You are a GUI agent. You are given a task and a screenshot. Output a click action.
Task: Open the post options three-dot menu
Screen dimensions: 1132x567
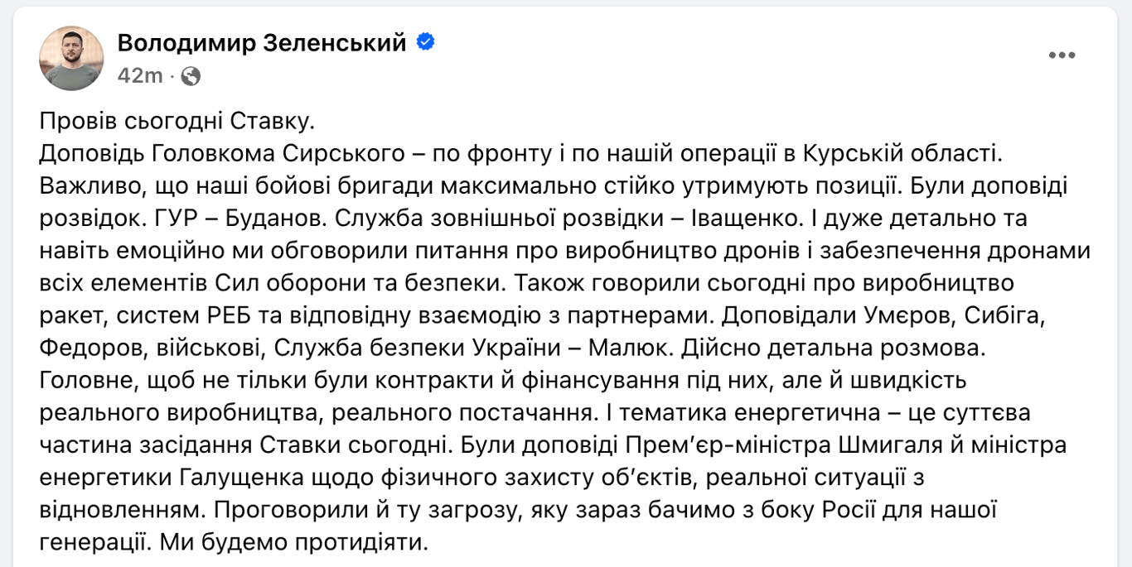[1062, 55]
